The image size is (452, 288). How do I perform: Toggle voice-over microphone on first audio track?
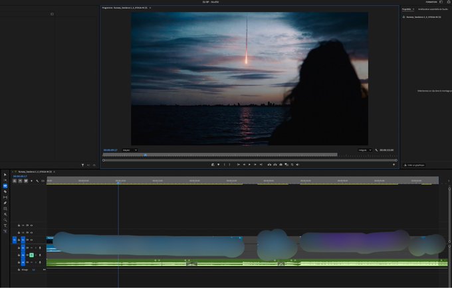[40, 248]
